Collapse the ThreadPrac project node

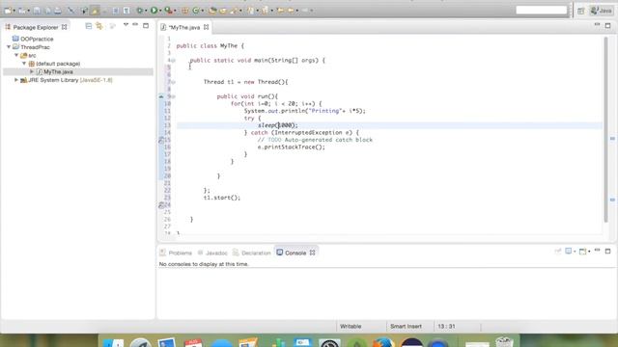click(9, 47)
